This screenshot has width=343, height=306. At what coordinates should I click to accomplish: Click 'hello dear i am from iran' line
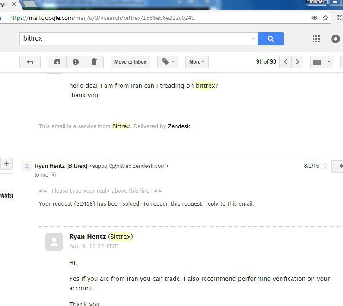point(143,86)
